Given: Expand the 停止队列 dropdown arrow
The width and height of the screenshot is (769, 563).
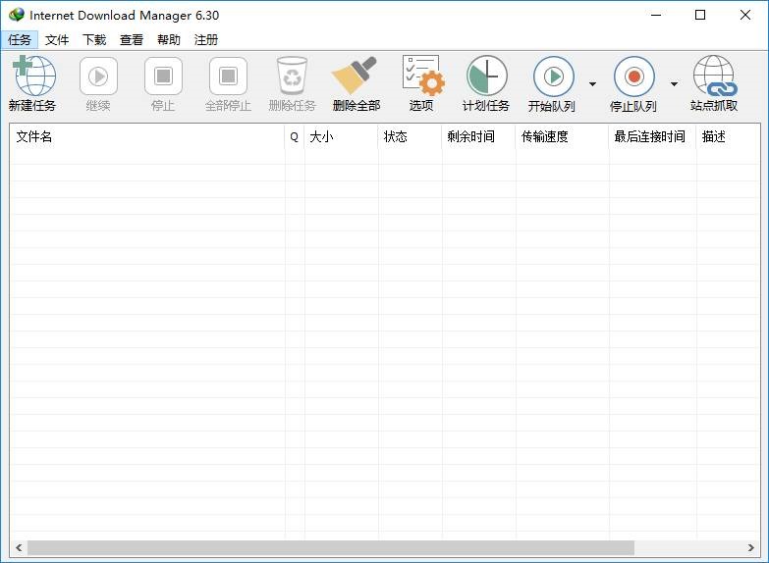Looking at the screenshot, I should tap(675, 84).
